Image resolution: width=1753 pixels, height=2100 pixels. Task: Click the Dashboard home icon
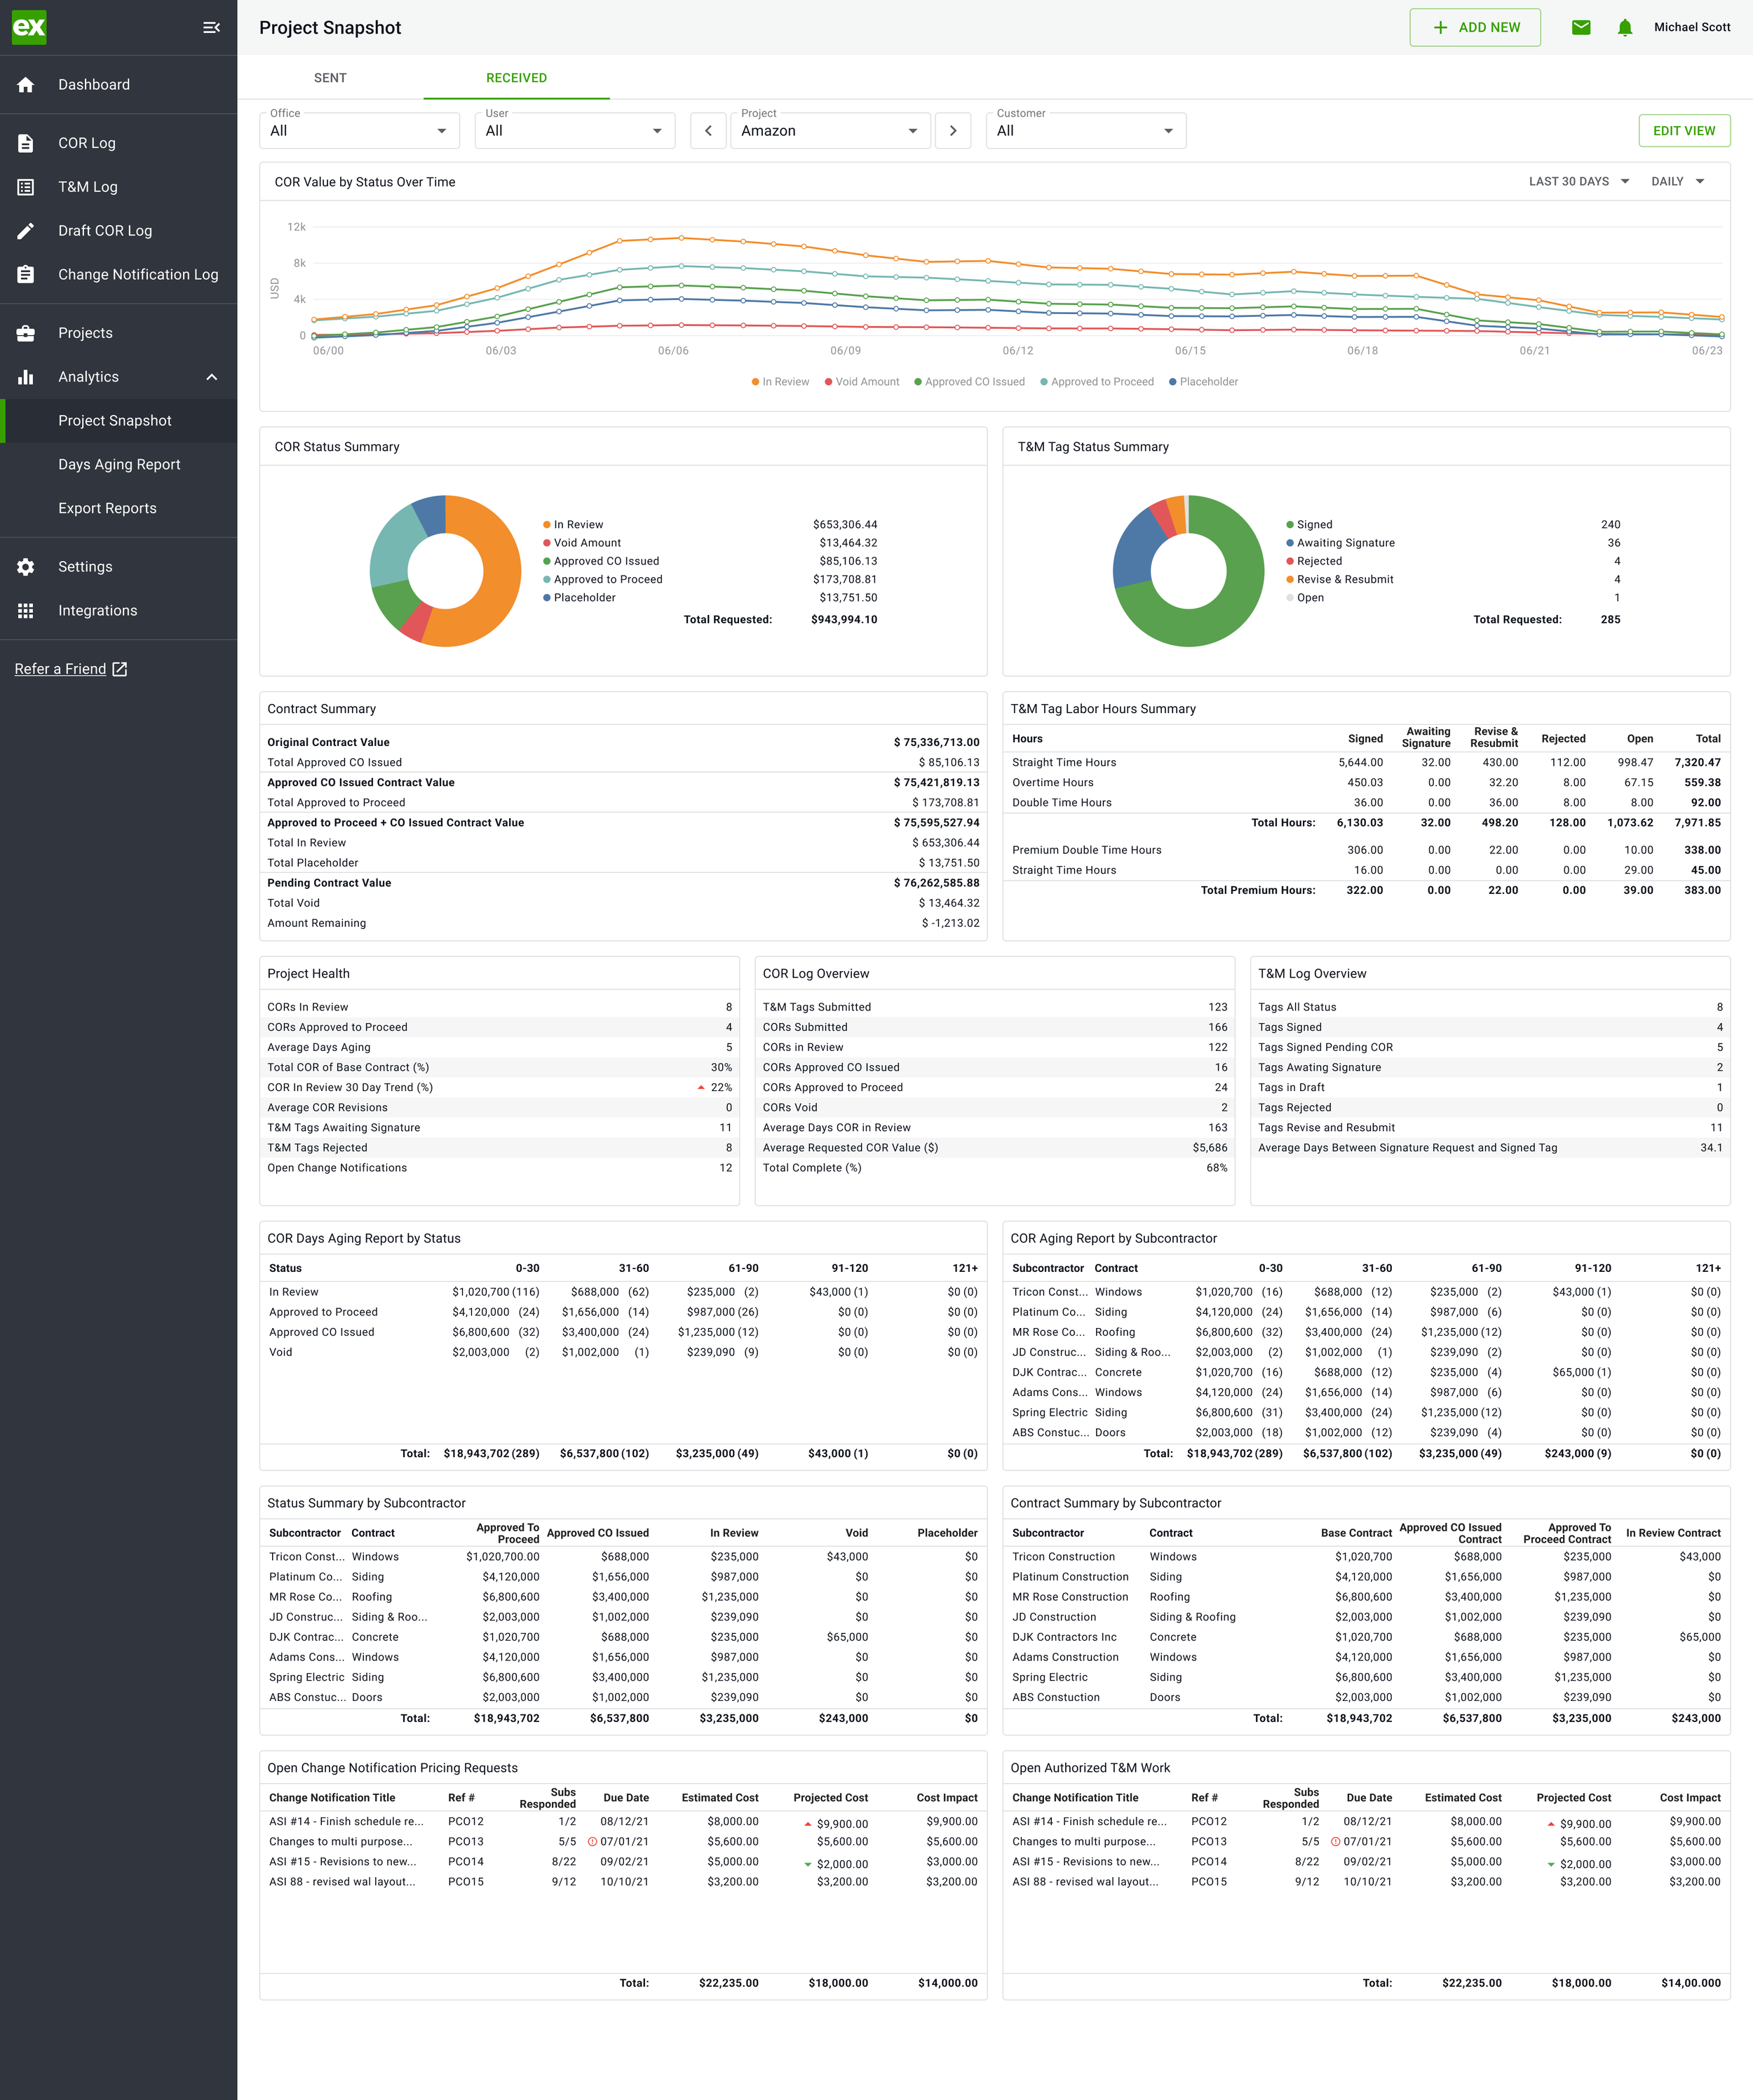pyautogui.click(x=26, y=85)
